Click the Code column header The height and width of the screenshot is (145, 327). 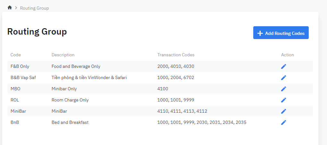(x=16, y=55)
